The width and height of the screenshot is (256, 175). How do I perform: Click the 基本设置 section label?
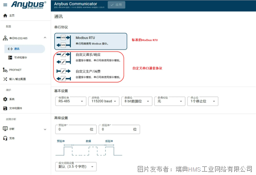pyautogui.click(x=61, y=91)
